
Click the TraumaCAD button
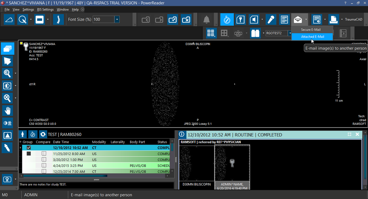click(354, 19)
